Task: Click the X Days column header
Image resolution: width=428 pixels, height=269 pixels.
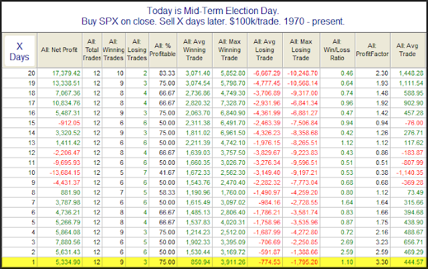Action: (x=19, y=51)
